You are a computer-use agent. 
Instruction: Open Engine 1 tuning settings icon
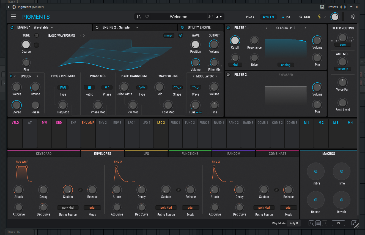(37, 35)
